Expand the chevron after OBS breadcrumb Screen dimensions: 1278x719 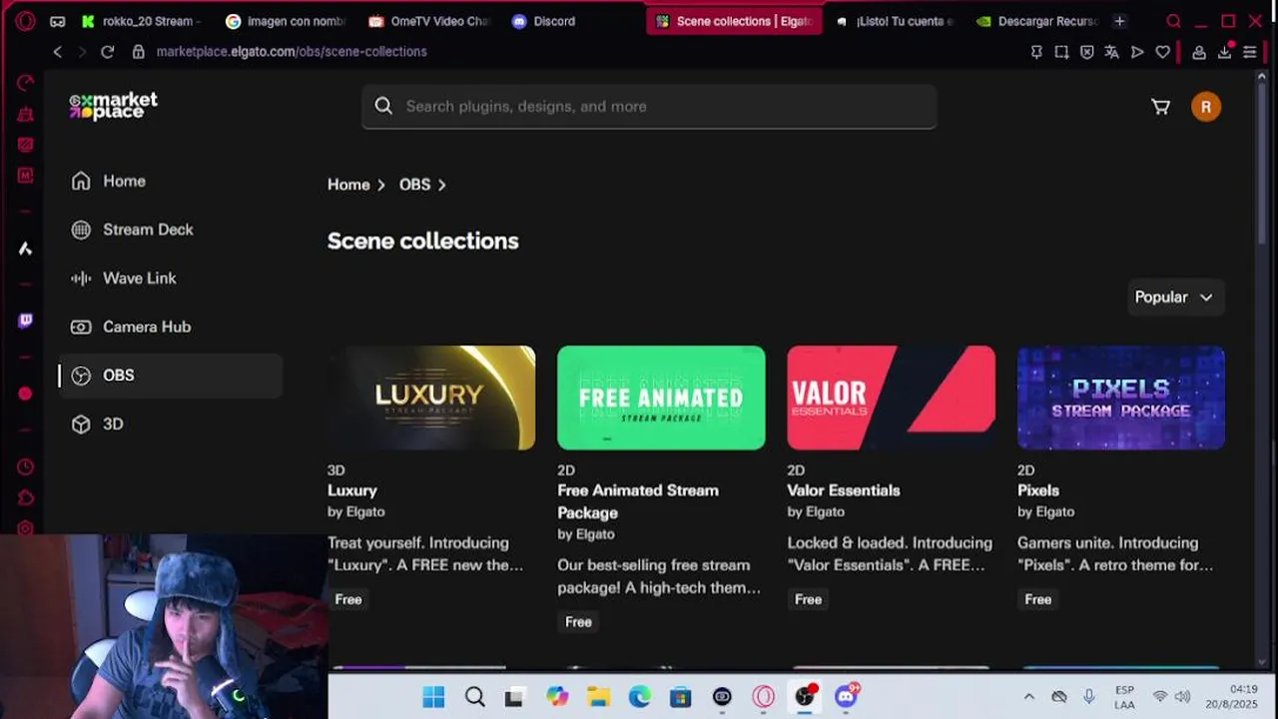[x=441, y=185]
